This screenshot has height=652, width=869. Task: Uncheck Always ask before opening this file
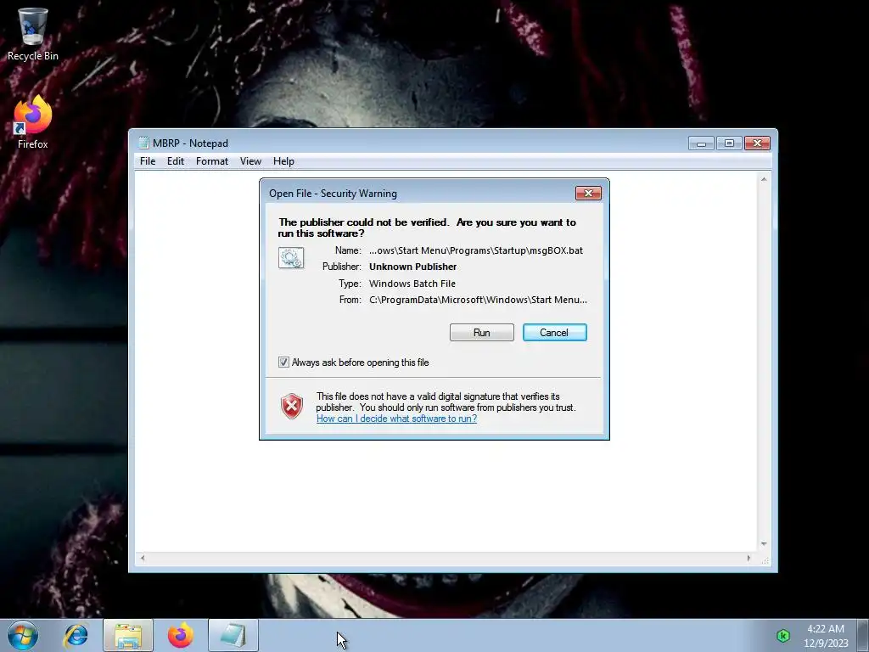point(283,363)
